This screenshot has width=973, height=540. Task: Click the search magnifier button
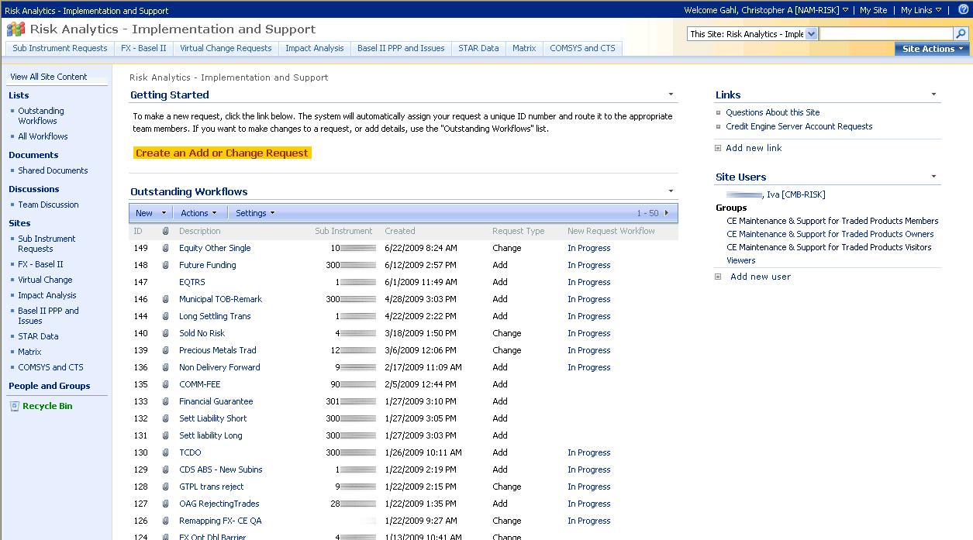961,34
